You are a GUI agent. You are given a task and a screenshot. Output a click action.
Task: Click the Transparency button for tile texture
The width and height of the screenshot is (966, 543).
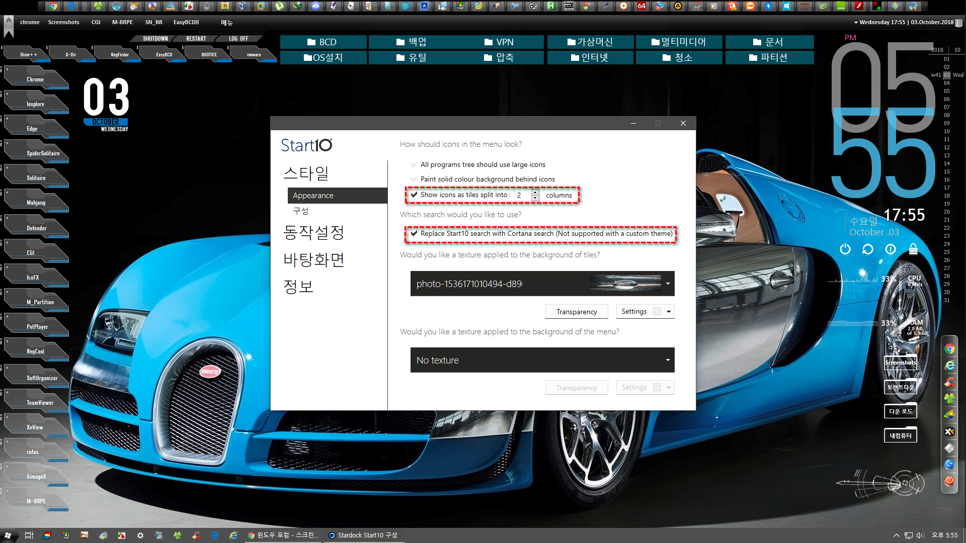(x=577, y=312)
